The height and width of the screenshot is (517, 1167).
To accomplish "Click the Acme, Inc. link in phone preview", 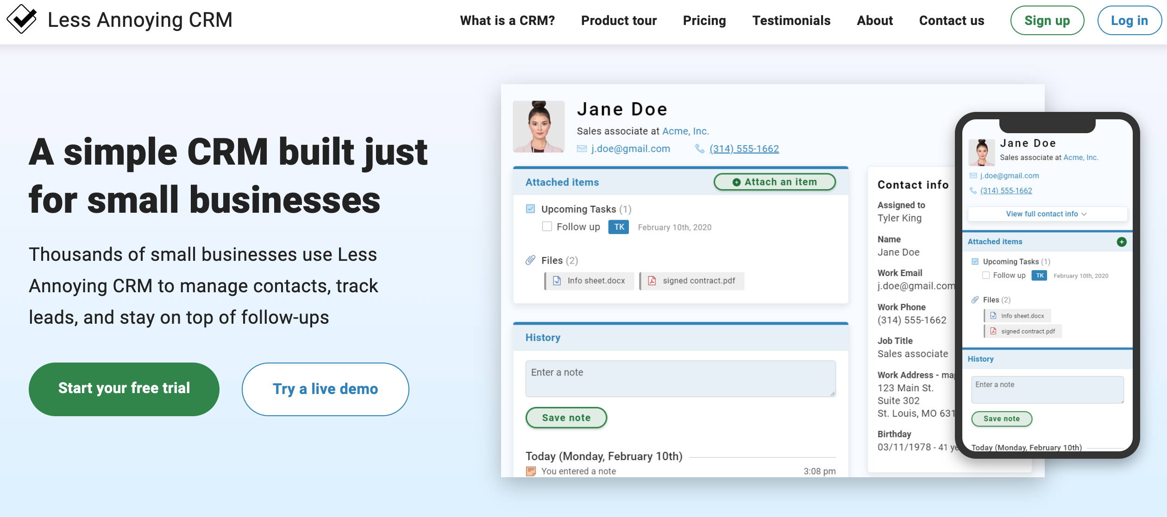I will click(x=1081, y=158).
